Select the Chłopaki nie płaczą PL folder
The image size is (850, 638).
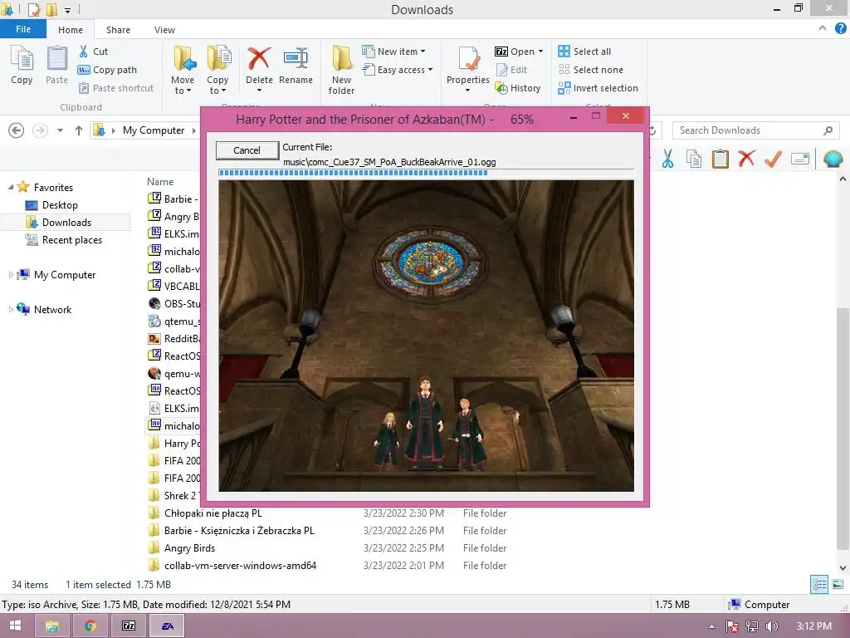pyautogui.click(x=213, y=513)
